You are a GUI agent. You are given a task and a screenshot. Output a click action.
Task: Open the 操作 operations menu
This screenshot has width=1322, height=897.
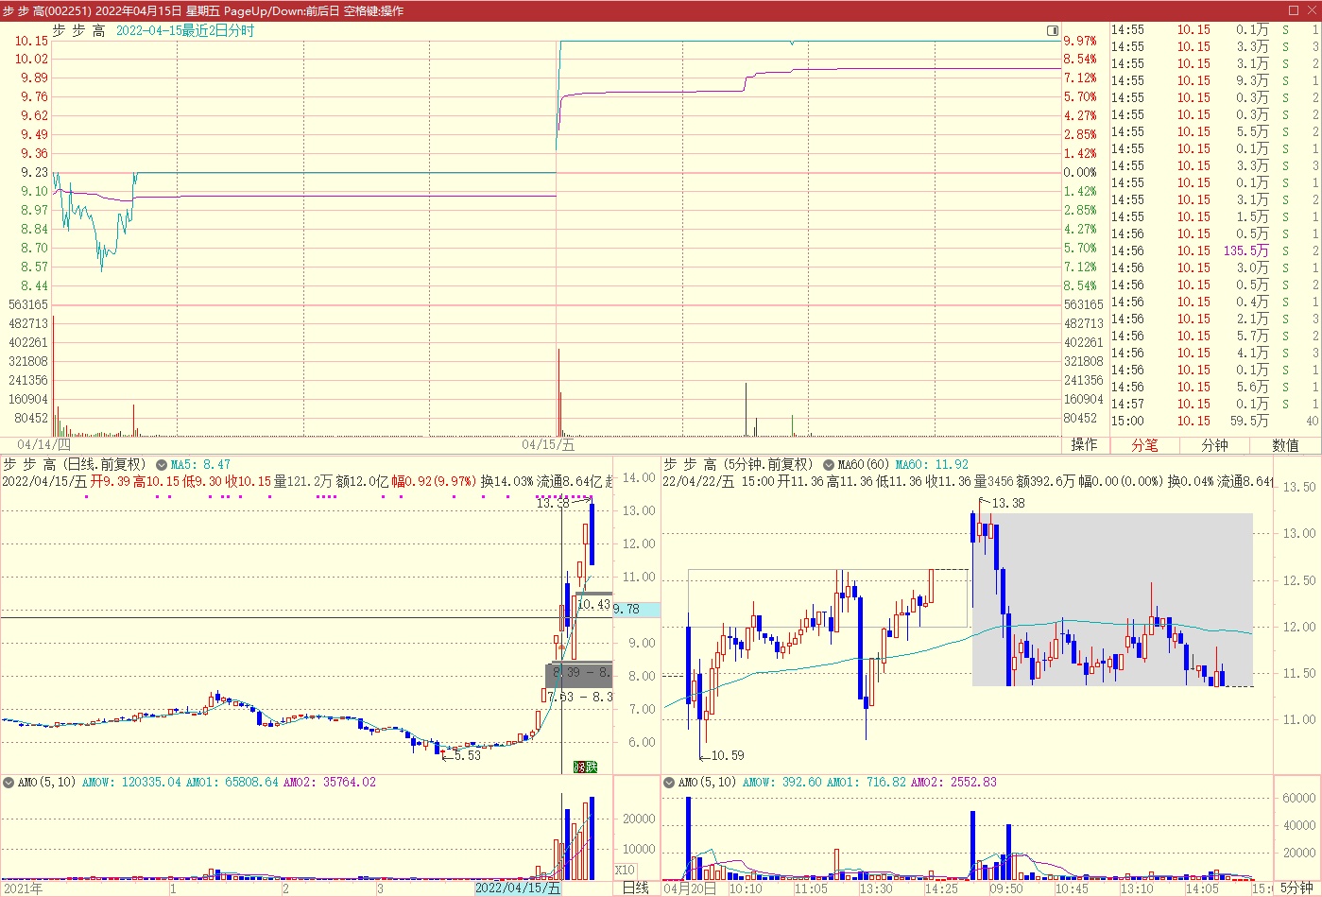tap(1085, 445)
